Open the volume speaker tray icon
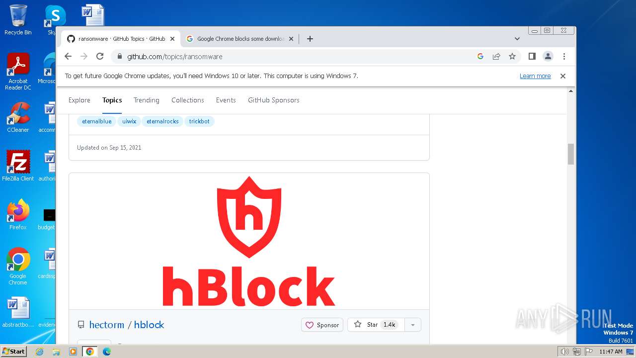This screenshot has width=636, height=358. pyautogui.click(x=565, y=352)
